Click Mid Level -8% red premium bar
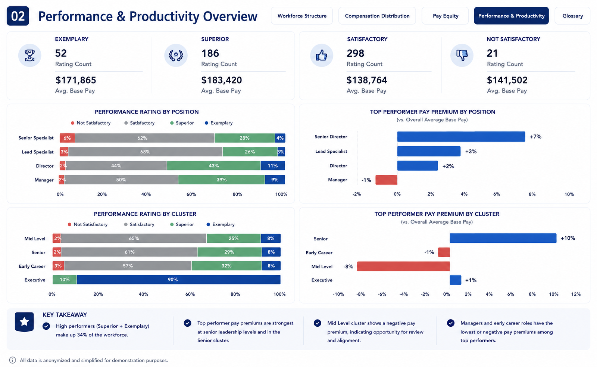 [x=403, y=266]
